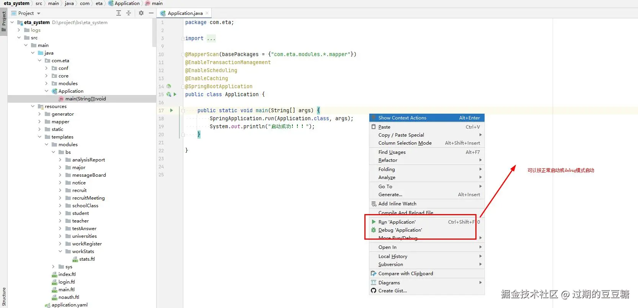
Task: Open Project view dropdown in panel header
Action: [39, 13]
